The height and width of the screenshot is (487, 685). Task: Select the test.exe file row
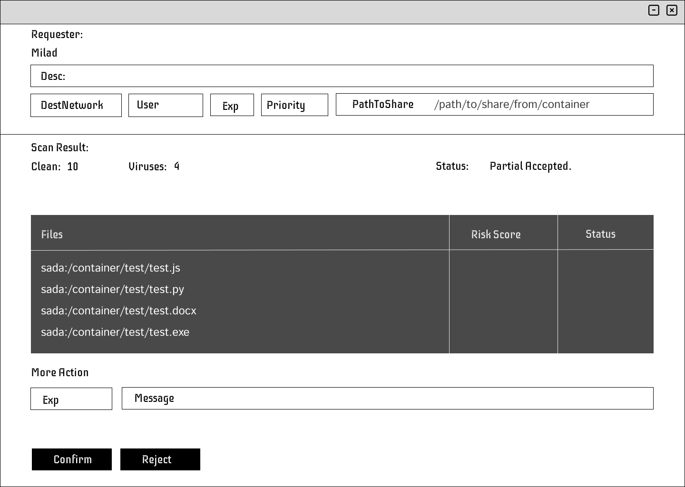click(115, 332)
